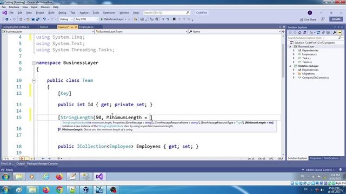Close the Team.cs tab
346x194 pixels.
point(76,27)
